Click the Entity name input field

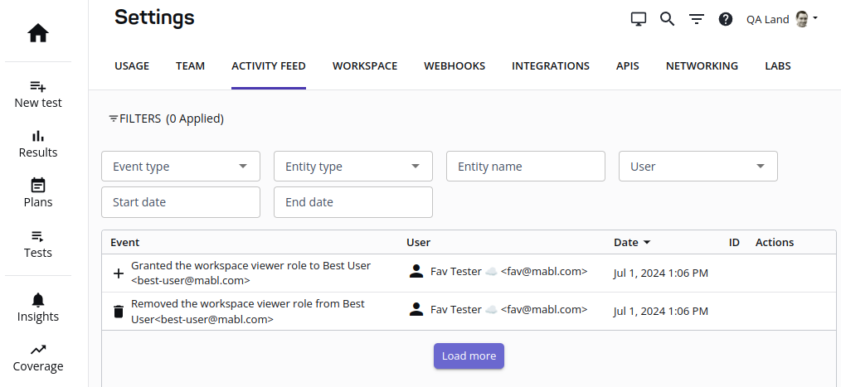[x=526, y=167]
